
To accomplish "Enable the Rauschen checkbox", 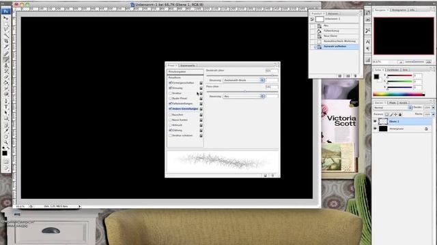I will pyautogui.click(x=170, y=115).
